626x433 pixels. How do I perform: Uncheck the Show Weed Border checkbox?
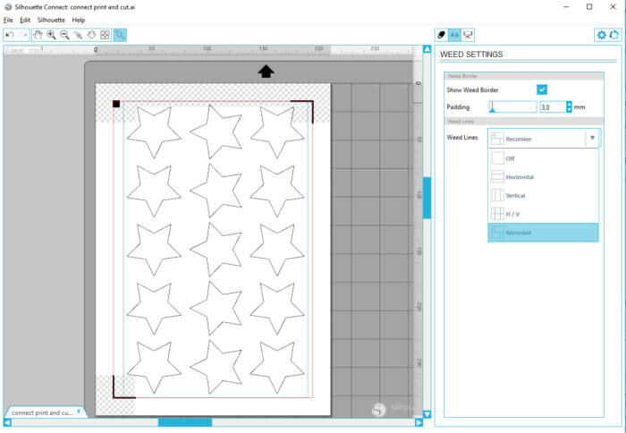click(542, 89)
